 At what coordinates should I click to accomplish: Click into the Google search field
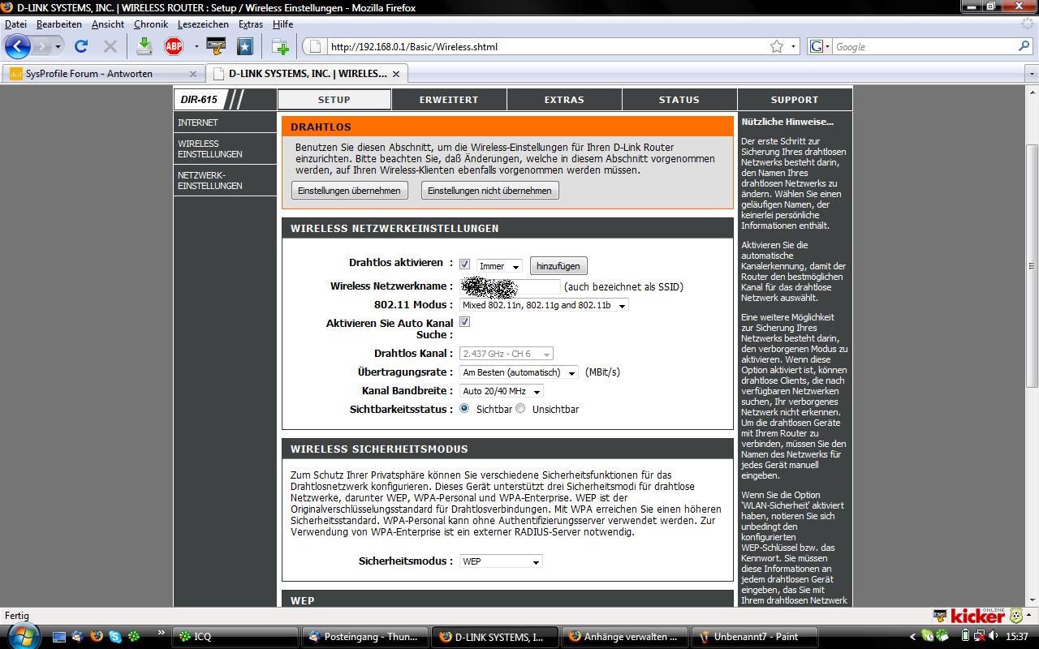tap(925, 47)
